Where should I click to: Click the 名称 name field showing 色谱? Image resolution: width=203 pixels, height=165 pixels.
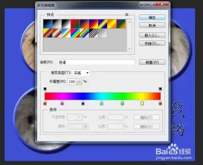pos(96,62)
